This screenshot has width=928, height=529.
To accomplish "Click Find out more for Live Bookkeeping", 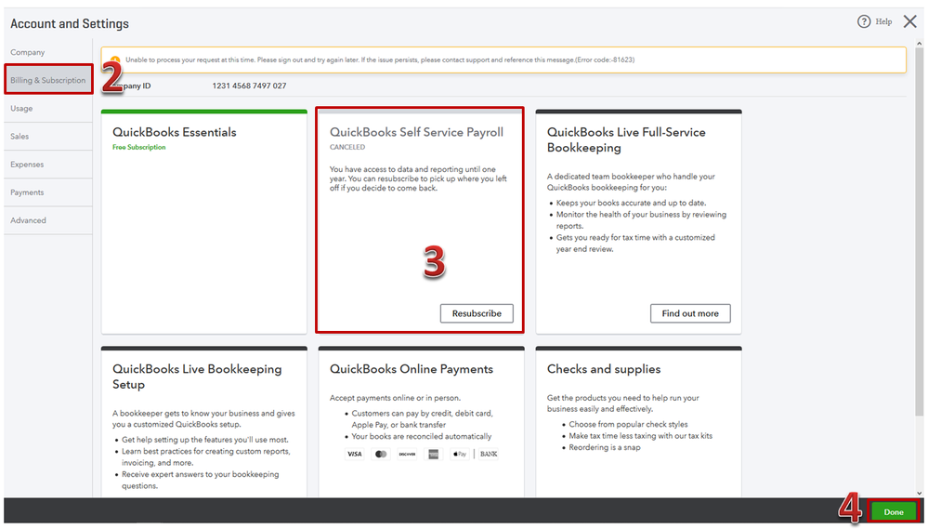I will point(690,313).
